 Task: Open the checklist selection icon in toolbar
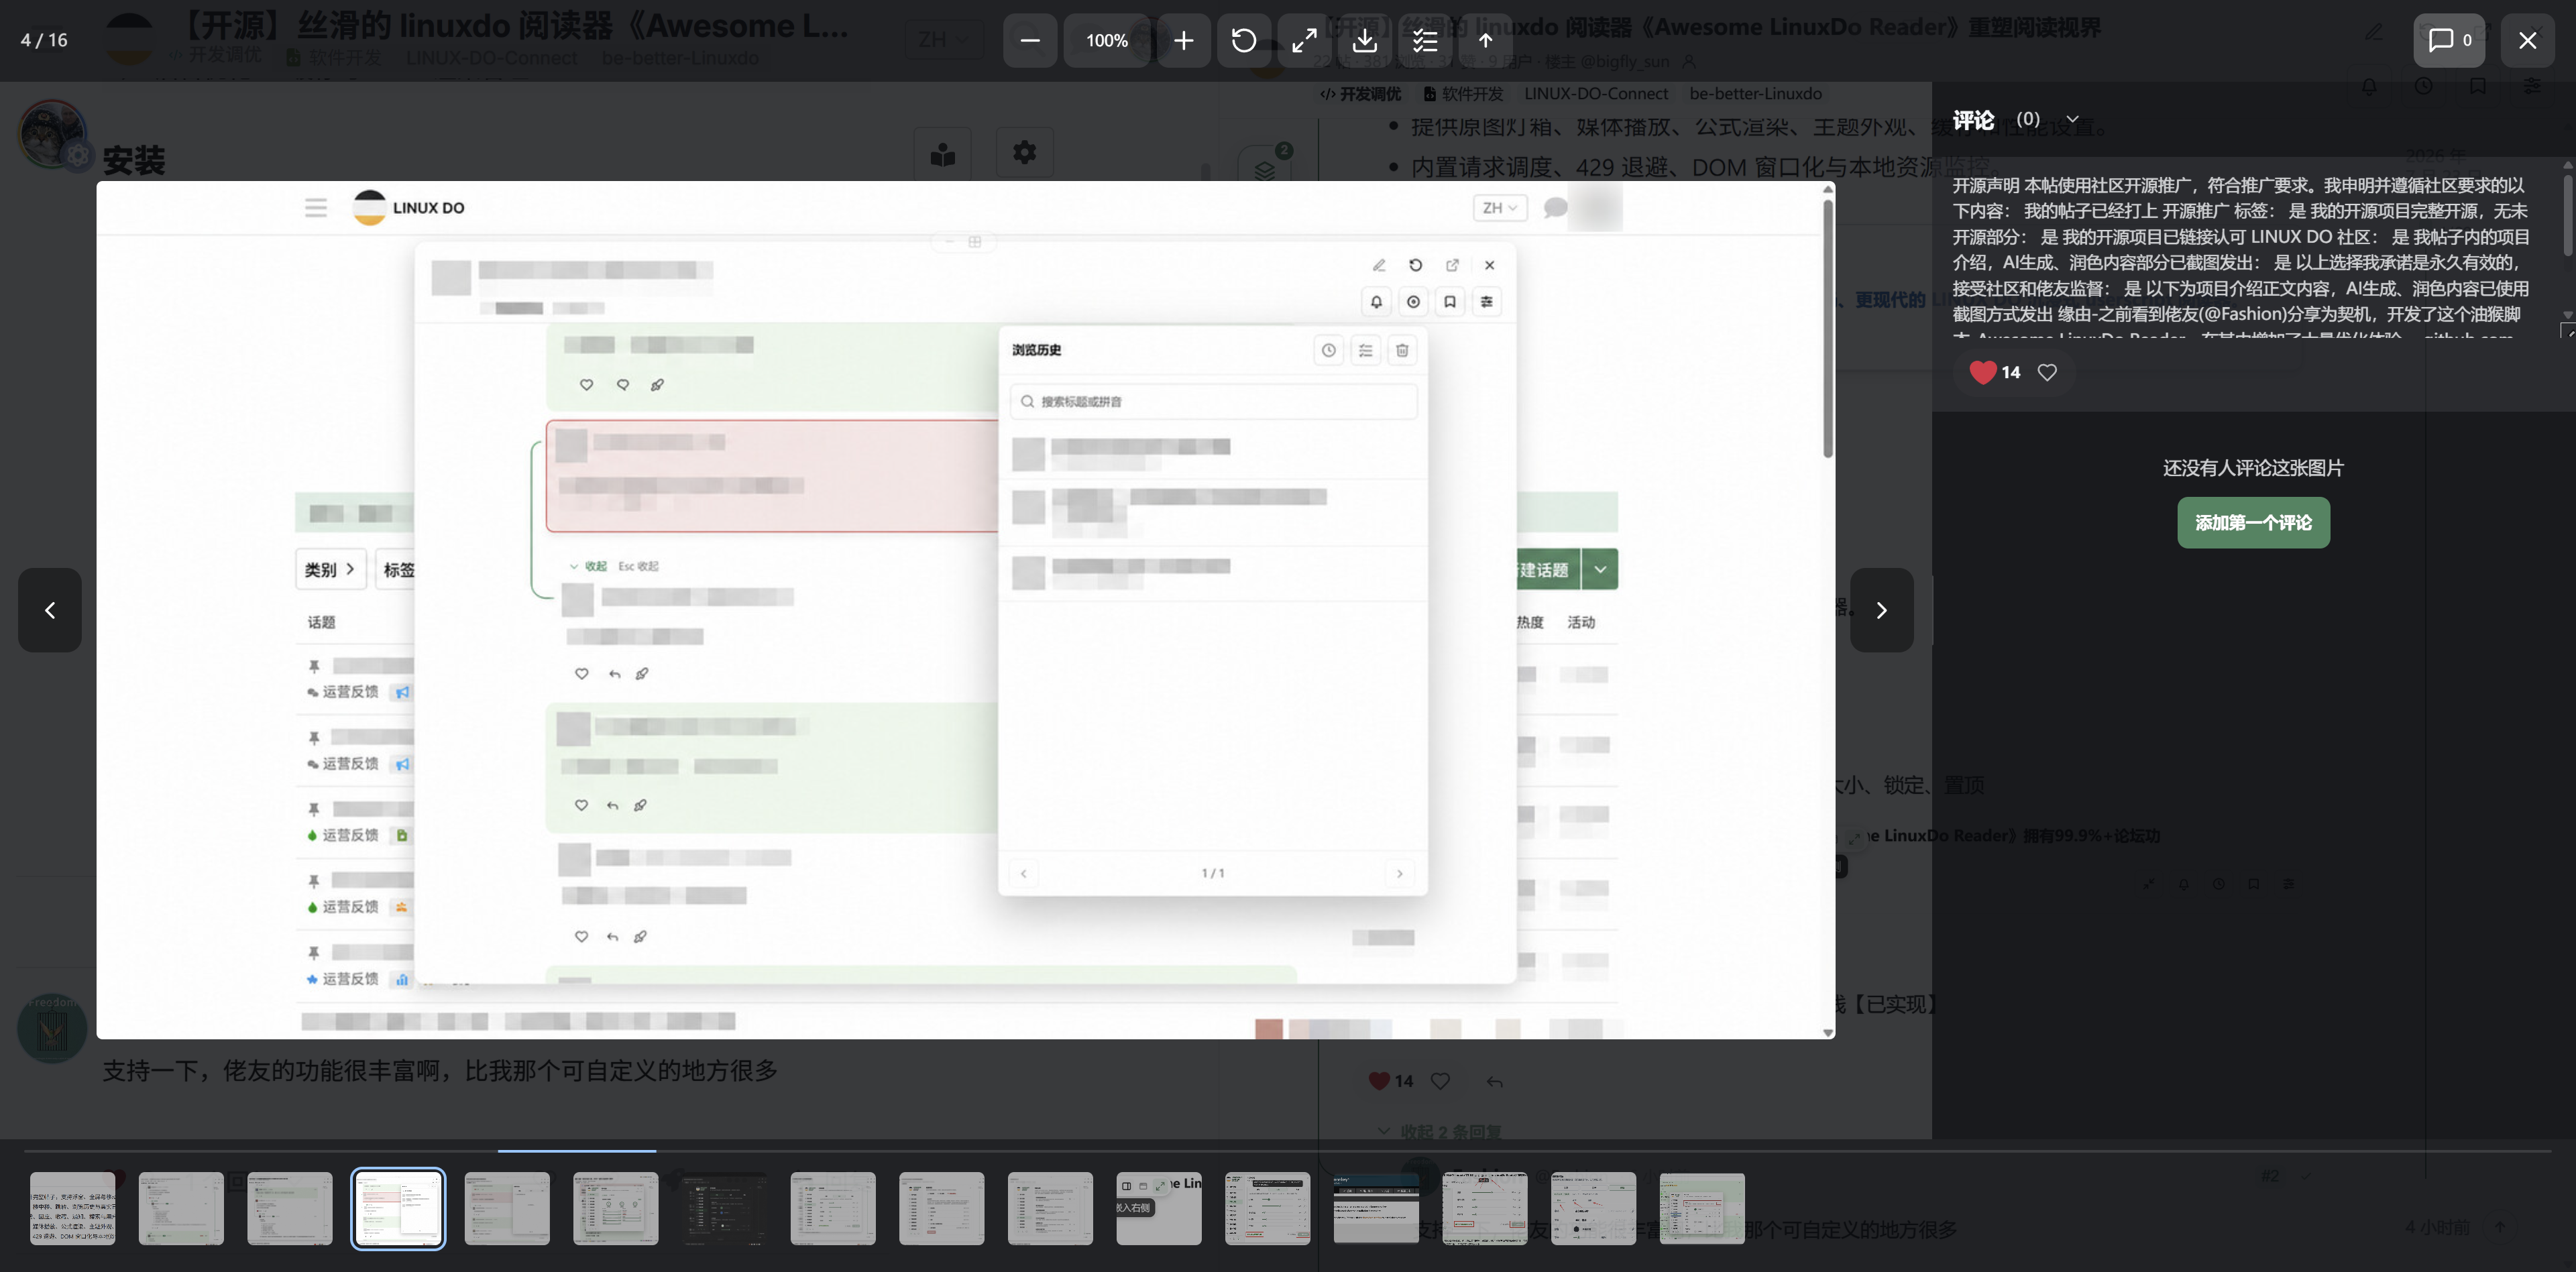[x=1425, y=41]
